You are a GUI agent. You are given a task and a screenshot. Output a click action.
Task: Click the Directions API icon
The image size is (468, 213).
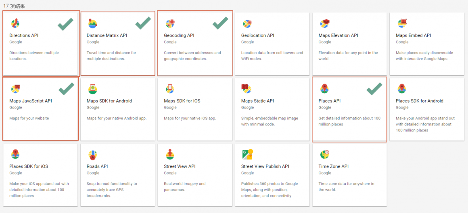pos(15,23)
